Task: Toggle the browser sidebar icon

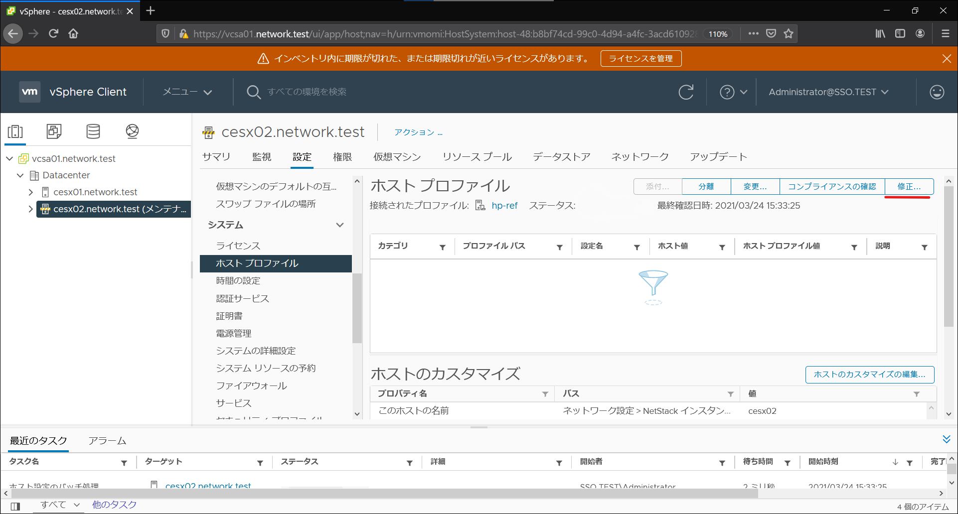Action: (x=900, y=33)
